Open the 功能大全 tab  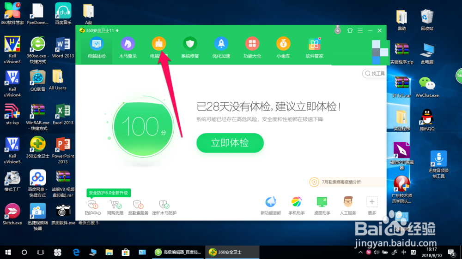click(x=252, y=47)
